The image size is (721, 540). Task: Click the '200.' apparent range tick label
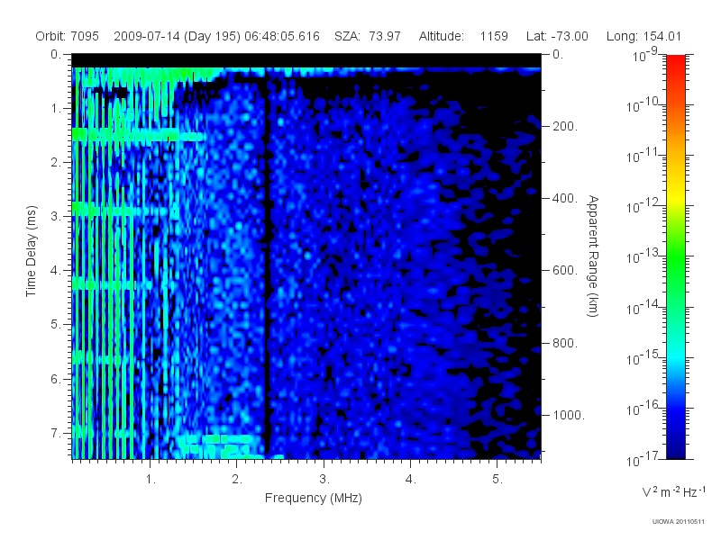point(565,126)
